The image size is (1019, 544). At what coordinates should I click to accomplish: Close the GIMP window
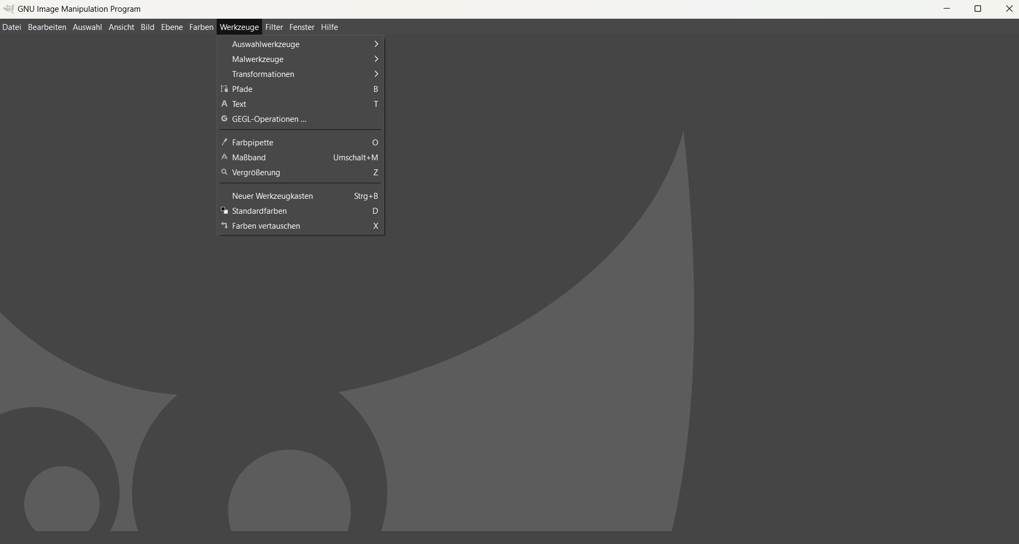[1009, 9]
